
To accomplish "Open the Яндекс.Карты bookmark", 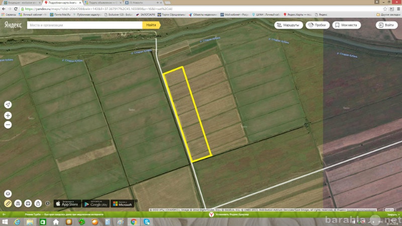I will [x=297, y=15].
